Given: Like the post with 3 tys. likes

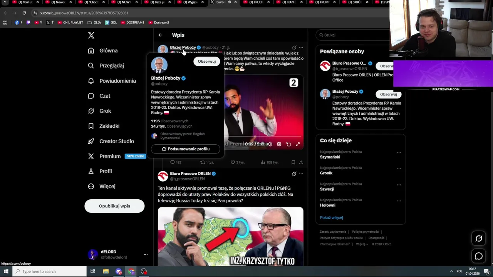Looking at the screenshot, I should (x=237, y=162).
